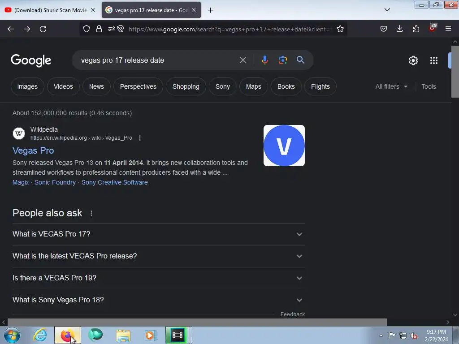The height and width of the screenshot is (344, 459).
Task: Open the All filters dropdown
Action: 391,86
